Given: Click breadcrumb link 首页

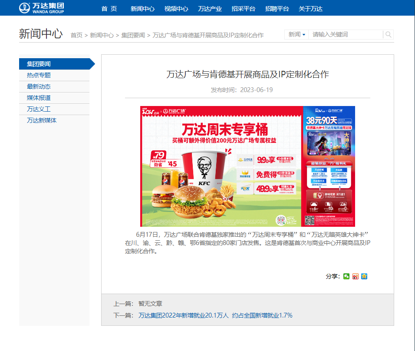Looking at the screenshot, I should pyautogui.click(x=76, y=35).
